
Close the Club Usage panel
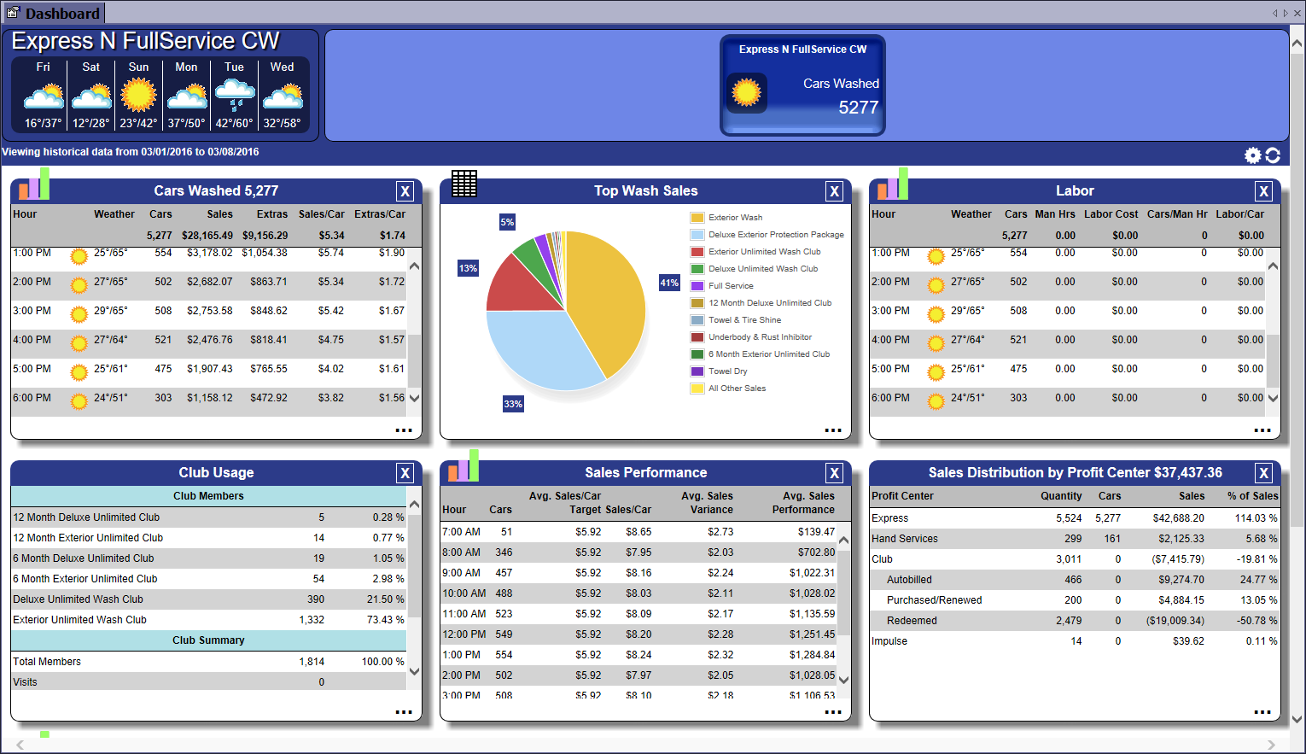[x=405, y=473]
